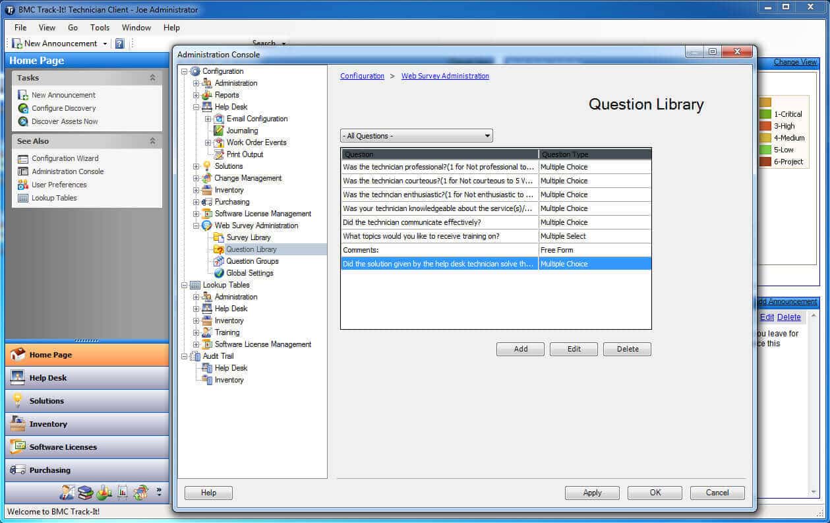Viewport: 830px width, 523px height.
Task: Click Discover Assets Now task
Action: 65,121
